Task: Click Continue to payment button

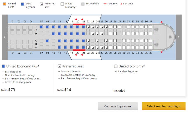Action: pyautogui.click(x=118, y=106)
